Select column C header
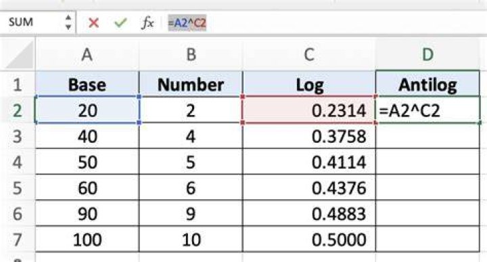487x262 pixels. [309, 55]
